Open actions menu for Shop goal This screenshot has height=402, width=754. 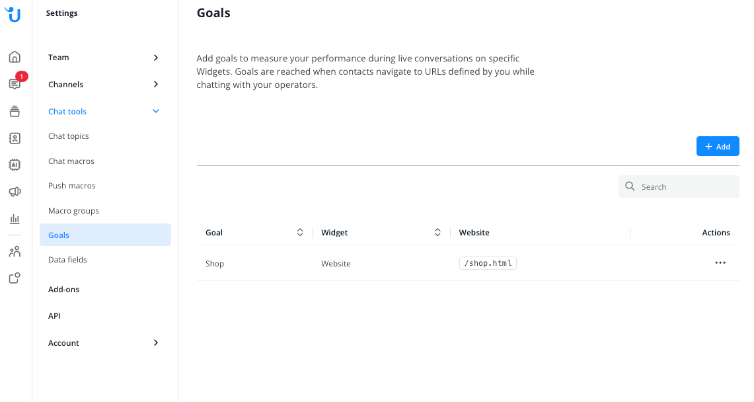point(720,263)
